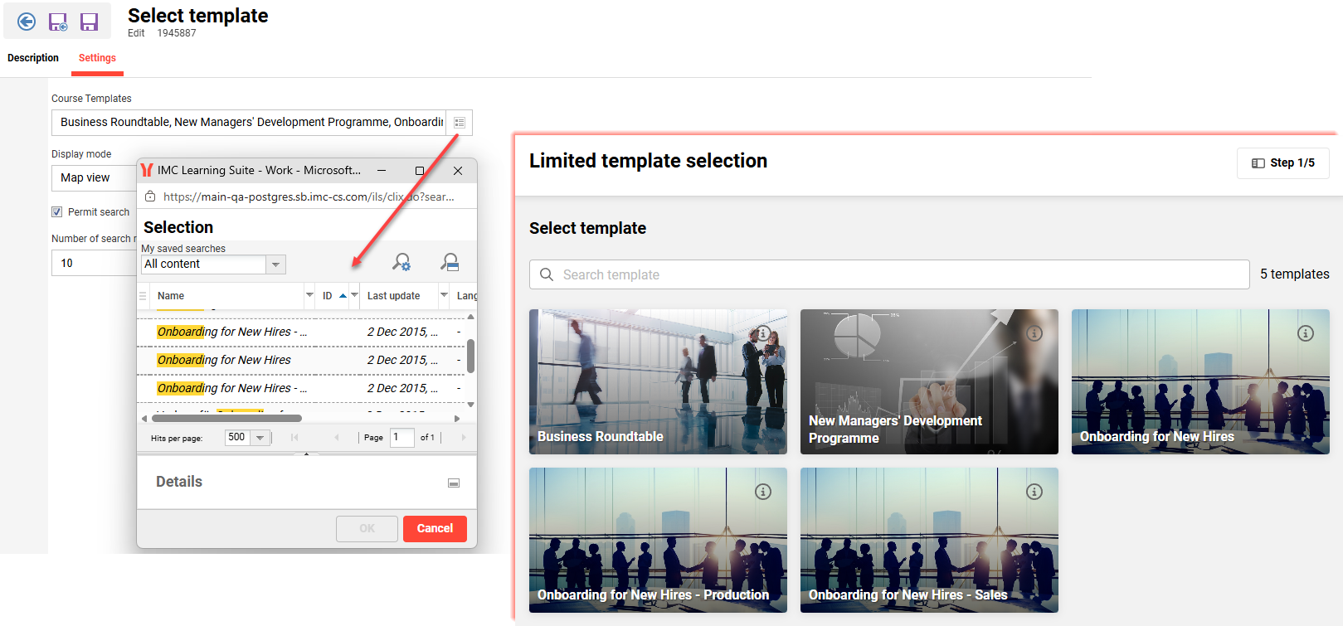Click the OK button in Selection dialog
This screenshot has height=626, width=1343.
(367, 529)
